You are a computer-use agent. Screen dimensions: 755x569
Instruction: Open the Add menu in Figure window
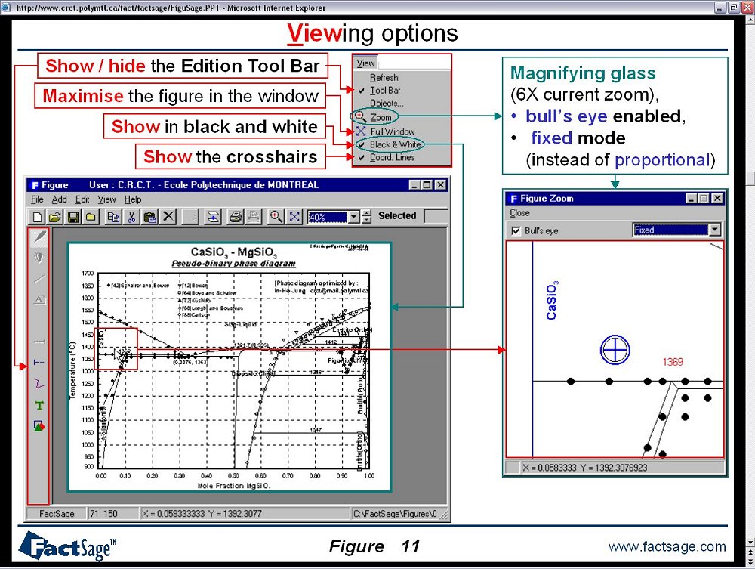[59, 199]
